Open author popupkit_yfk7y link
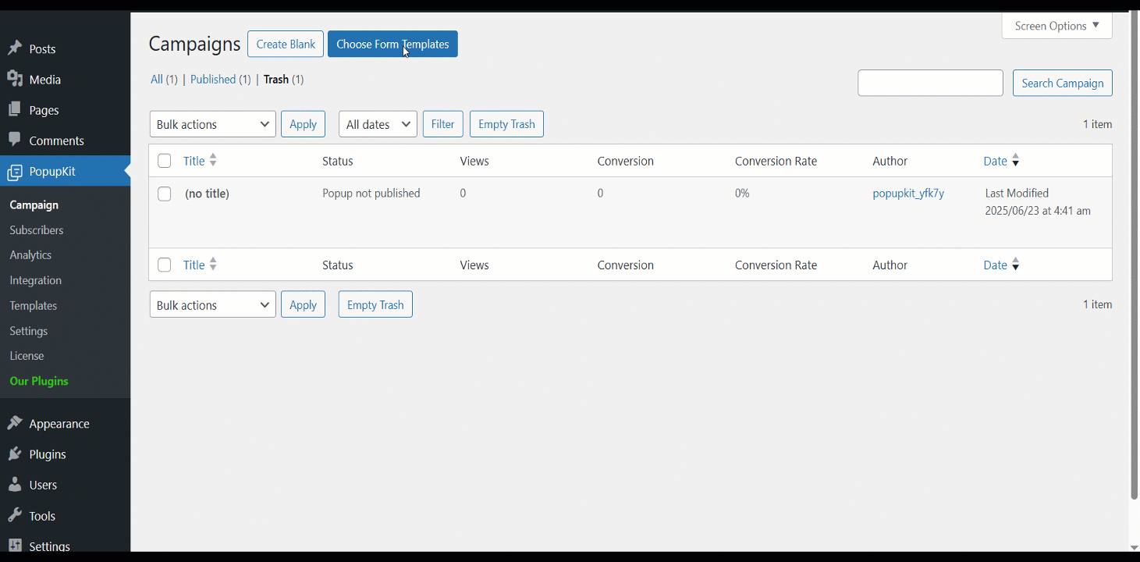The width and height of the screenshot is (1140, 562). tap(908, 193)
